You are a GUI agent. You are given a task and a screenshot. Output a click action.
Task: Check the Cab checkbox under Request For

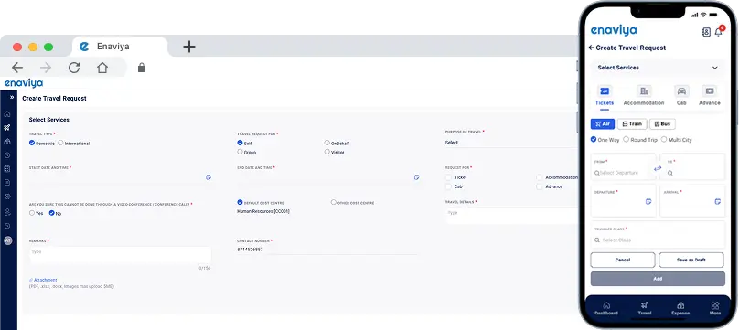click(x=448, y=186)
